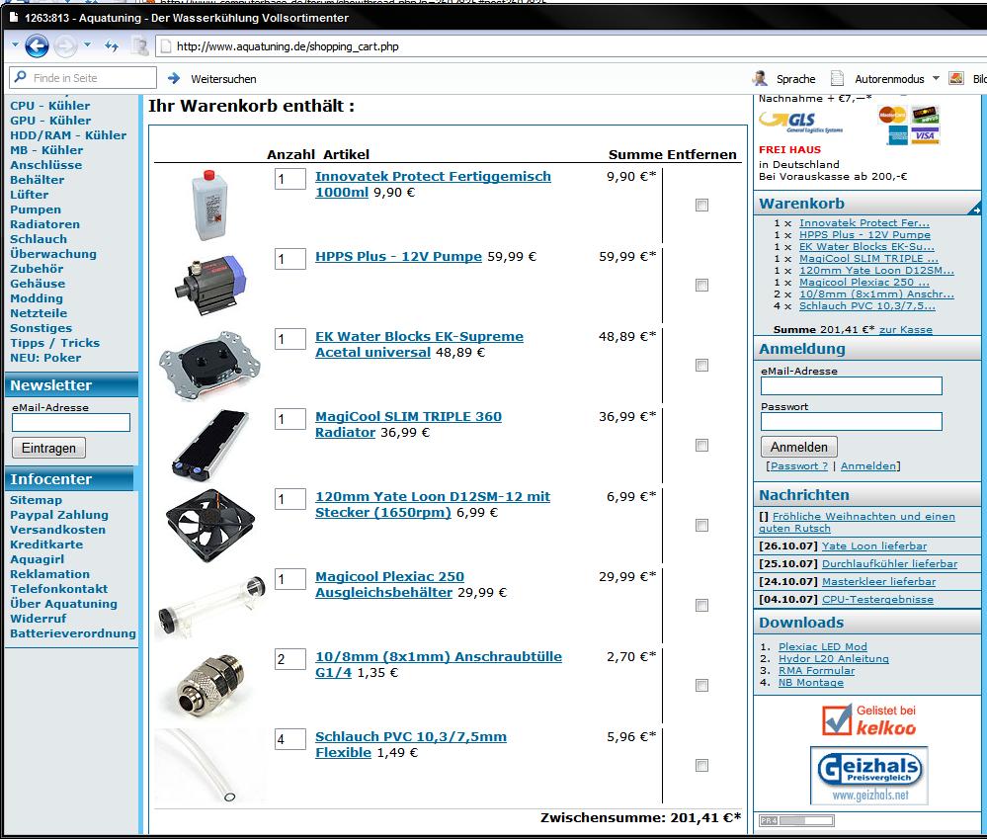Click the Geizhals Preisvergleich badge
This screenshot has height=839, width=987.
[869, 776]
